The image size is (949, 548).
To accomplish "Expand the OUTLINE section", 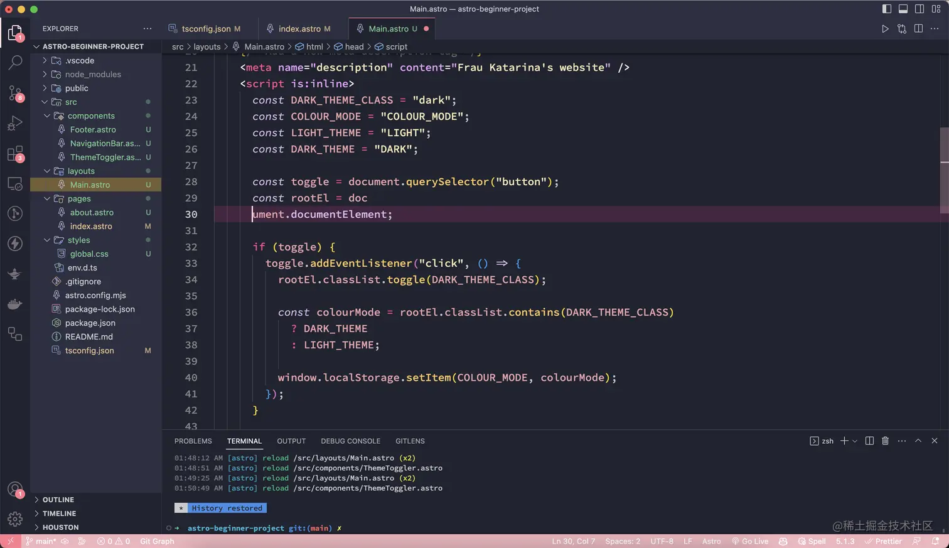I will pyautogui.click(x=96, y=500).
